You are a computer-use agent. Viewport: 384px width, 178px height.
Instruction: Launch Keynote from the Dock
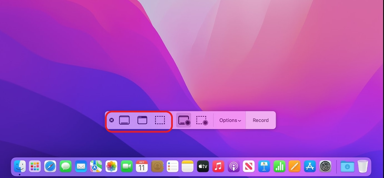[x=264, y=166]
